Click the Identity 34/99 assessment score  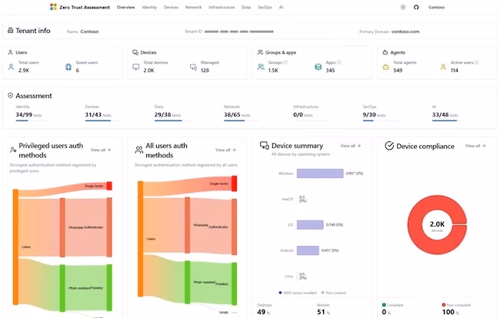pos(24,114)
